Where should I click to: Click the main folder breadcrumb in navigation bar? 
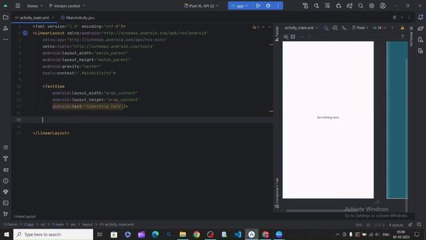pos(58,225)
